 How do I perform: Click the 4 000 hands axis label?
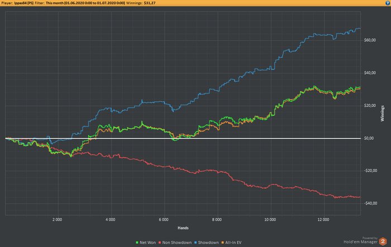pos(110,220)
